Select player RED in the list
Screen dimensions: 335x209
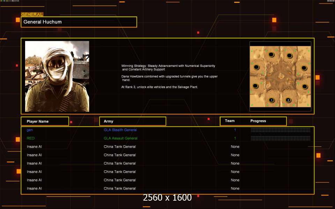(x=31, y=138)
